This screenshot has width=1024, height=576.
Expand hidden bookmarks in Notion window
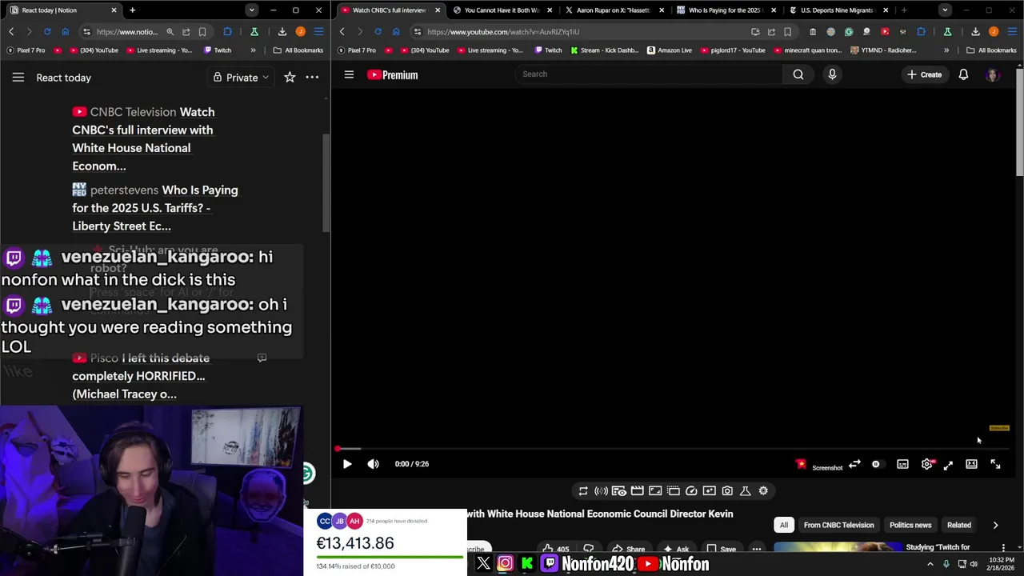click(x=253, y=50)
